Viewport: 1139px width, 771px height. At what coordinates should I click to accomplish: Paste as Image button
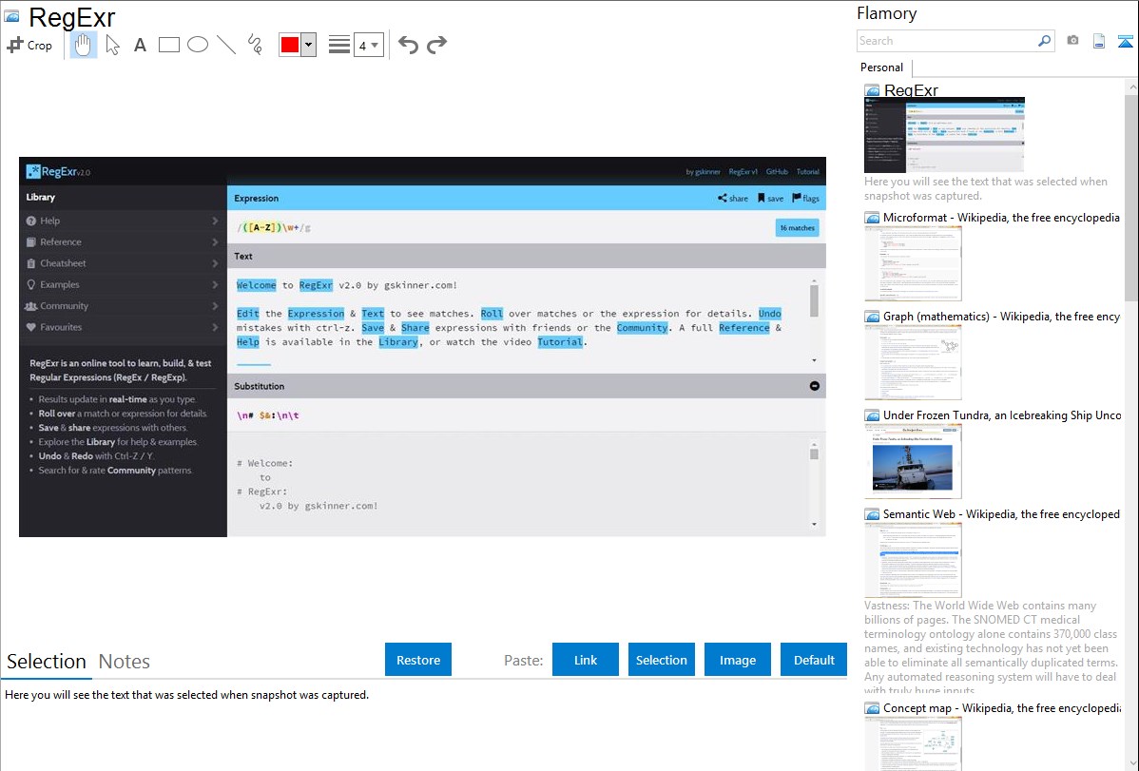(737, 660)
